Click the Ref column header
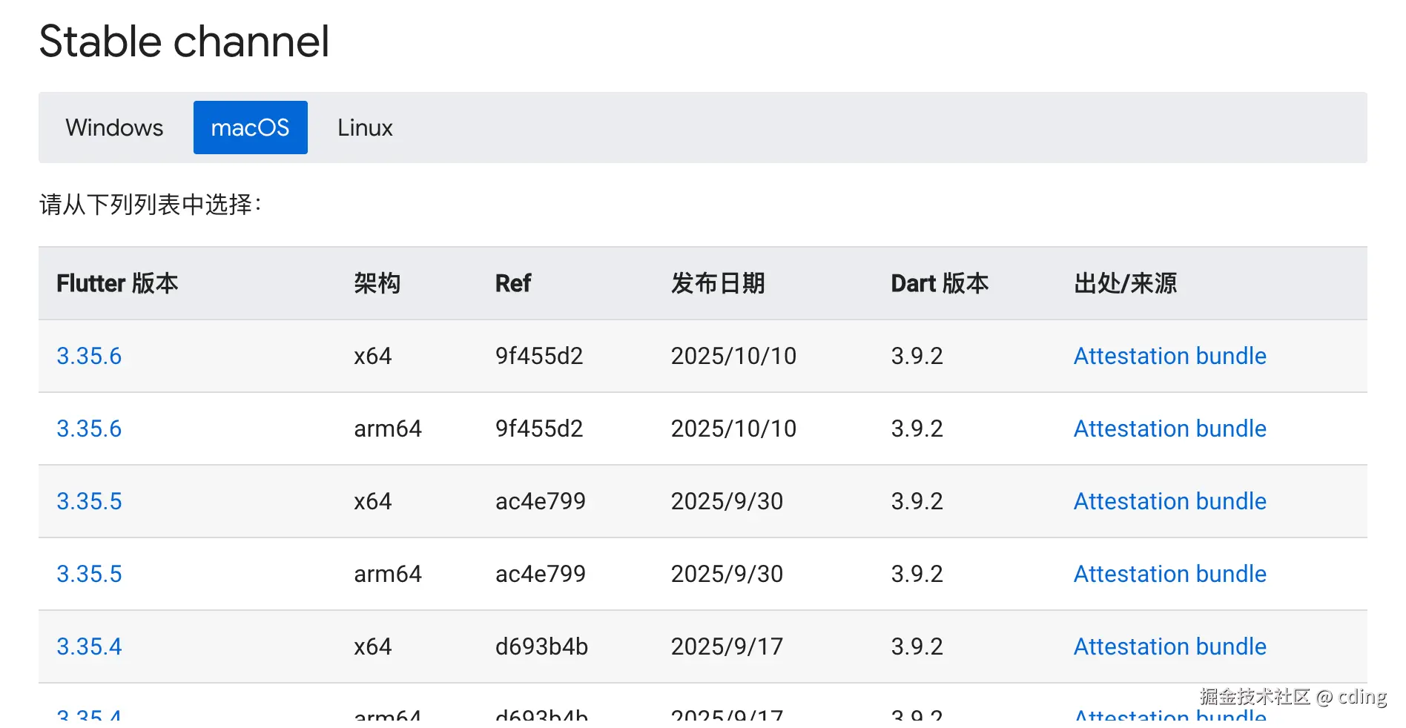Viewport: 1406px width, 728px height. pyautogui.click(x=513, y=283)
